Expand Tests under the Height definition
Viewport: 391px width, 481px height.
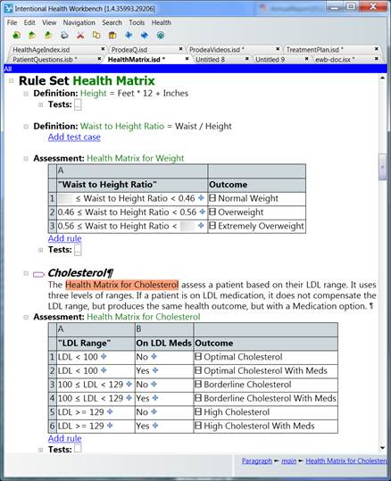click(x=40, y=105)
